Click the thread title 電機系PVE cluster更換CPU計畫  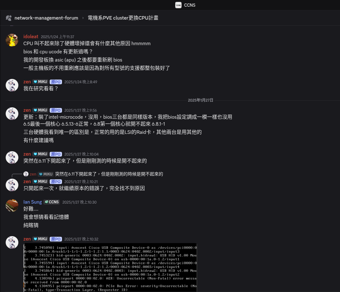point(123,18)
